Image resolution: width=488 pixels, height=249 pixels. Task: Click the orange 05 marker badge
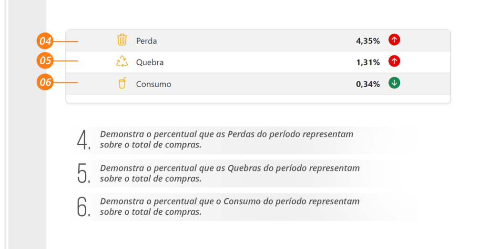pyautogui.click(x=45, y=61)
